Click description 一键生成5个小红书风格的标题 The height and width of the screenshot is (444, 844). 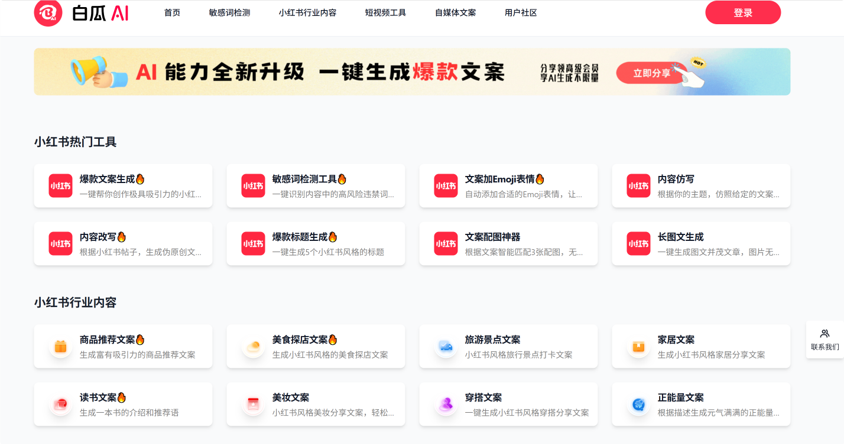[x=328, y=252]
